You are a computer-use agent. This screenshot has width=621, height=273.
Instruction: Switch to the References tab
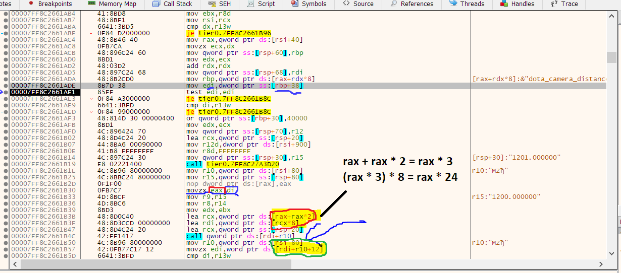411,4
